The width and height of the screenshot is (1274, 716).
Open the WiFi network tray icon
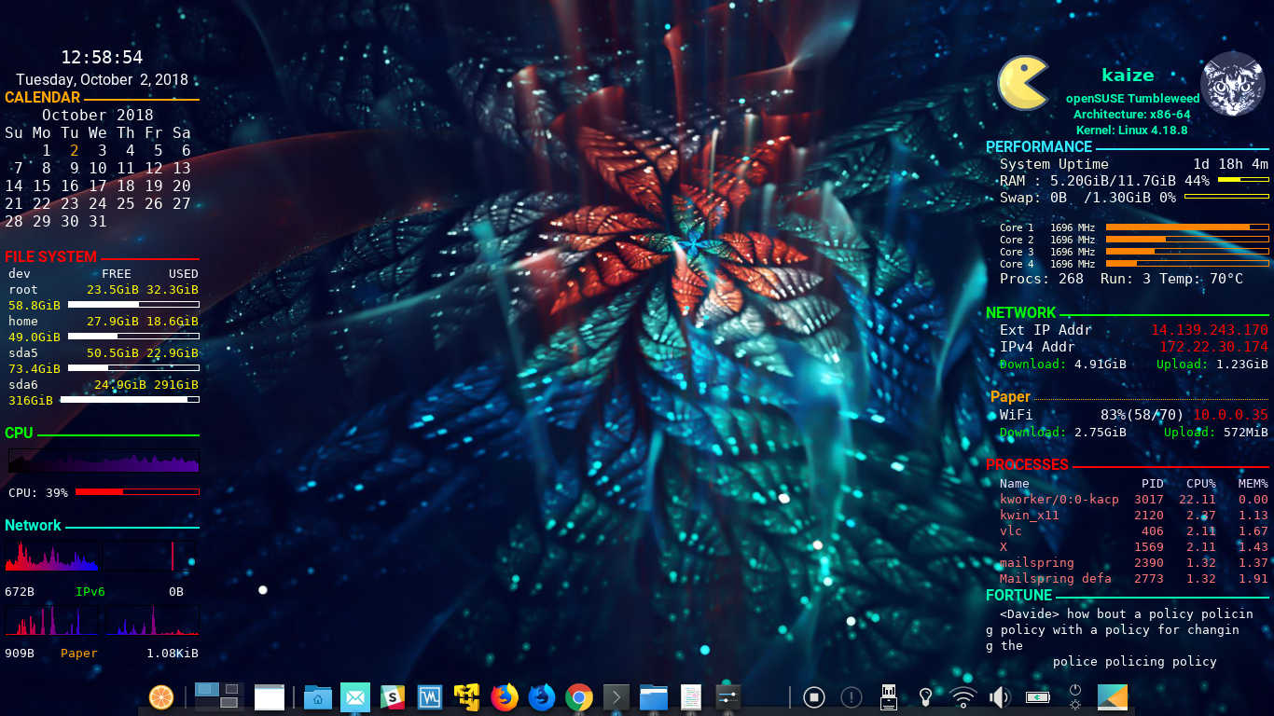963,696
